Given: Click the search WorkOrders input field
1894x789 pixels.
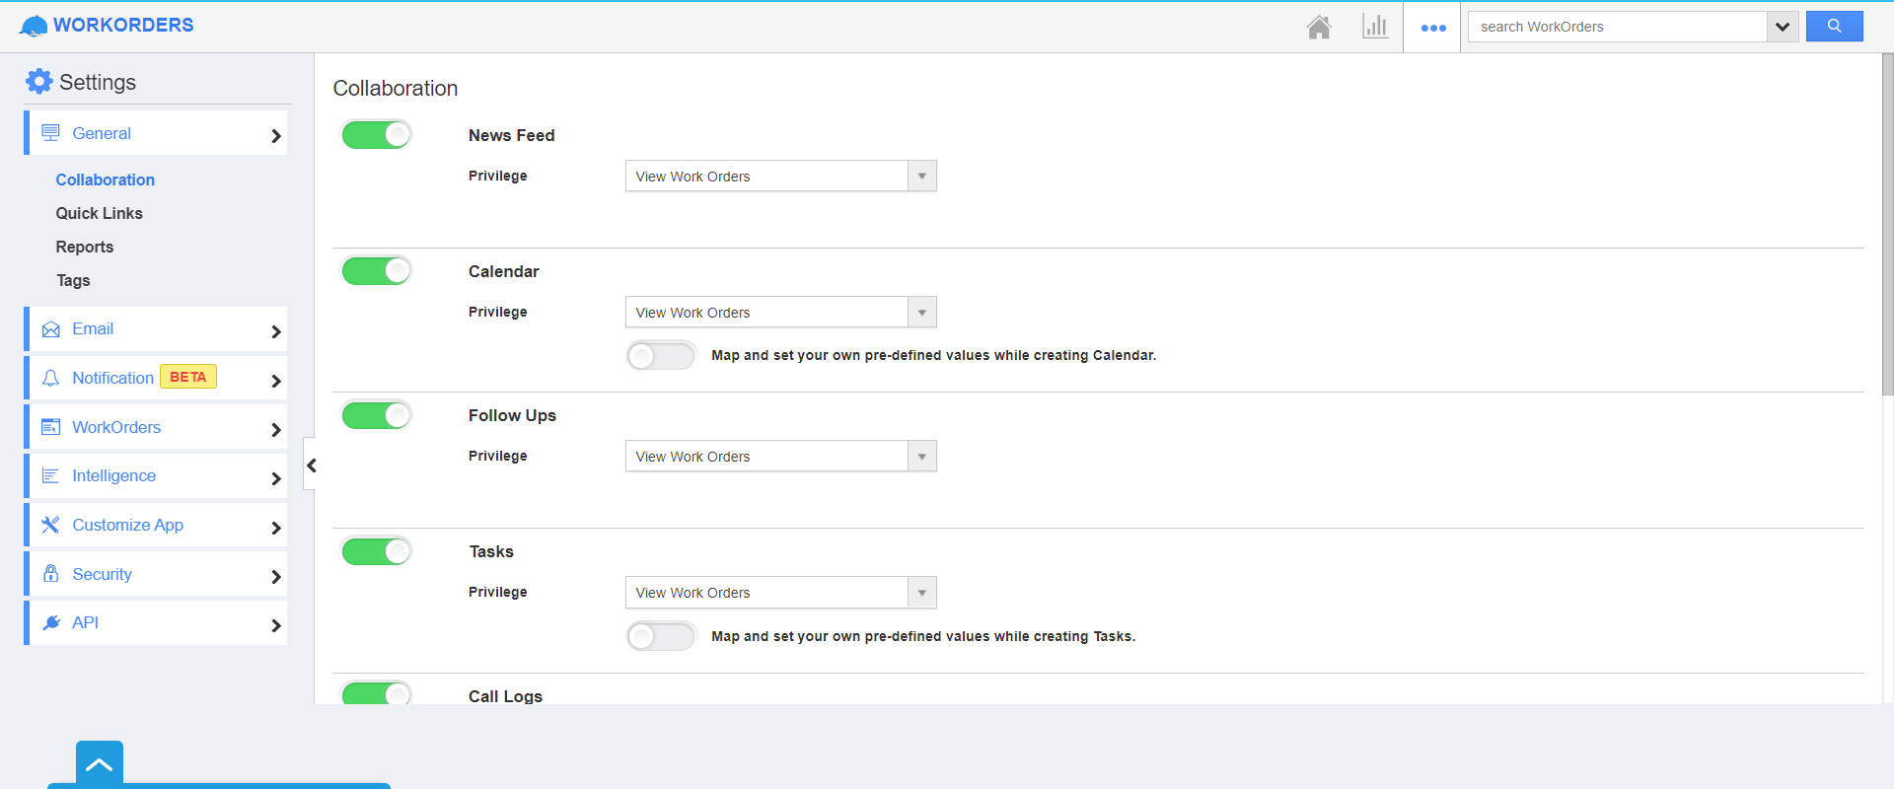Looking at the screenshot, I should [x=1618, y=27].
